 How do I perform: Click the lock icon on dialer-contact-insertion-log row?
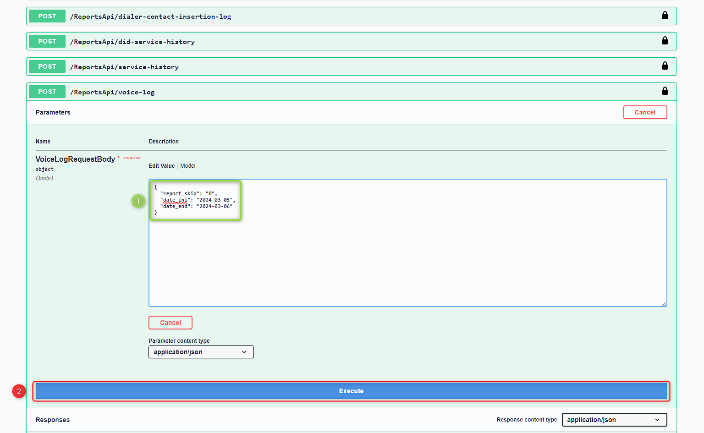pyautogui.click(x=665, y=16)
